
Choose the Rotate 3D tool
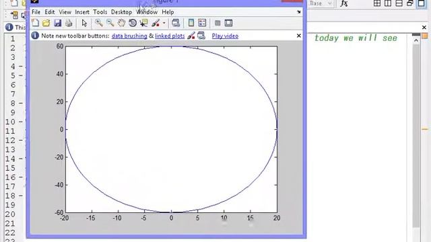pyautogui.click(x=133, y=23)
